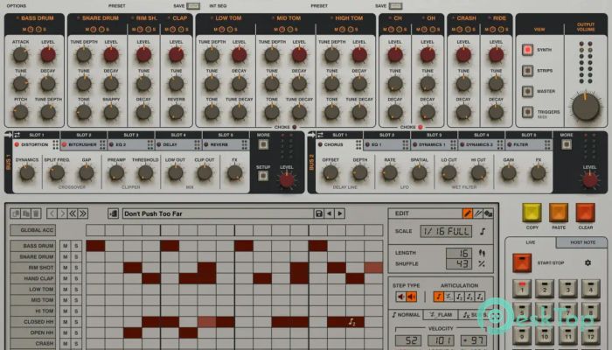Save the pattern using the floppy icon
Screen dimensions: 612x350
[319, 213]
